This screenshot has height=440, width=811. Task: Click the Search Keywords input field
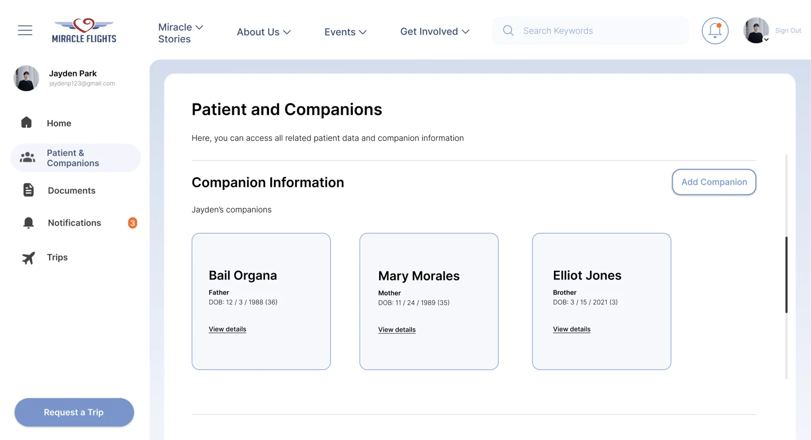click(x=591, y=30)
